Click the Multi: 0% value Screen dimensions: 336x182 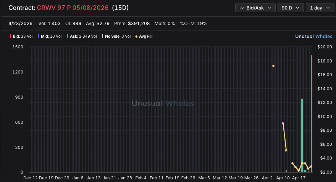165,24
